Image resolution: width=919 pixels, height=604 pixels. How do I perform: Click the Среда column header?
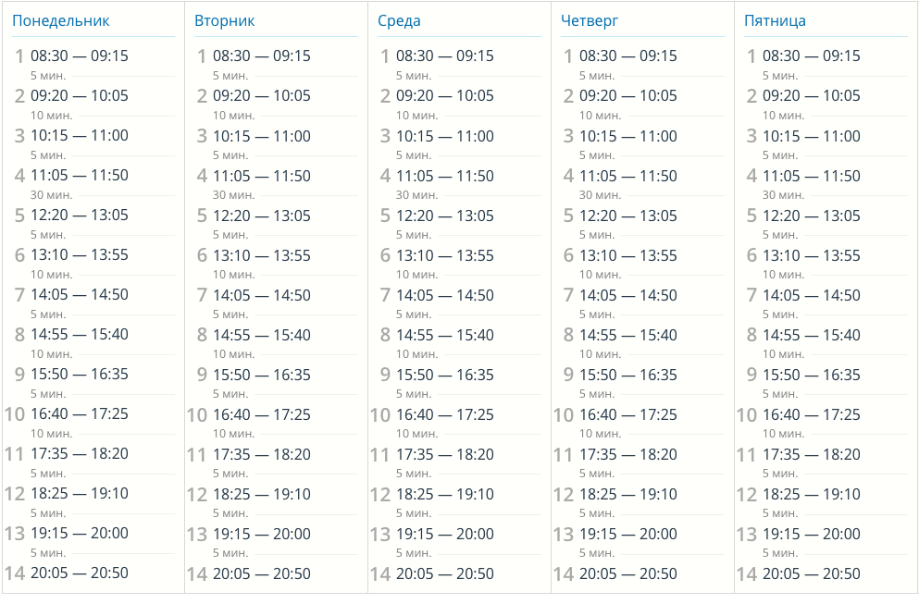pyautogui.click(x=399, y=21)
